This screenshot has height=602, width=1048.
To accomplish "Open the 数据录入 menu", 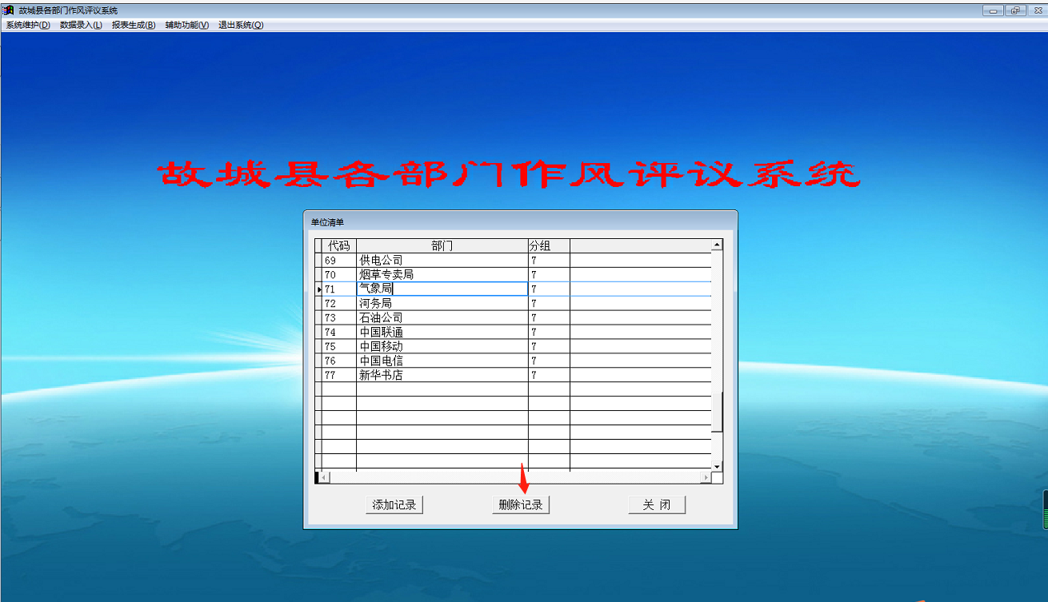I will coord(81,25).
